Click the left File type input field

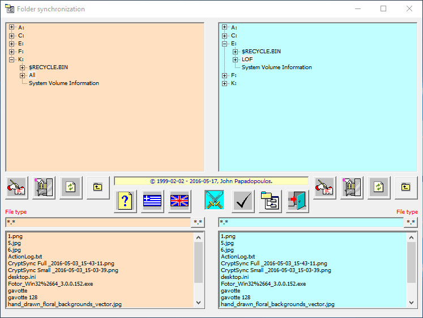[98, 222]
